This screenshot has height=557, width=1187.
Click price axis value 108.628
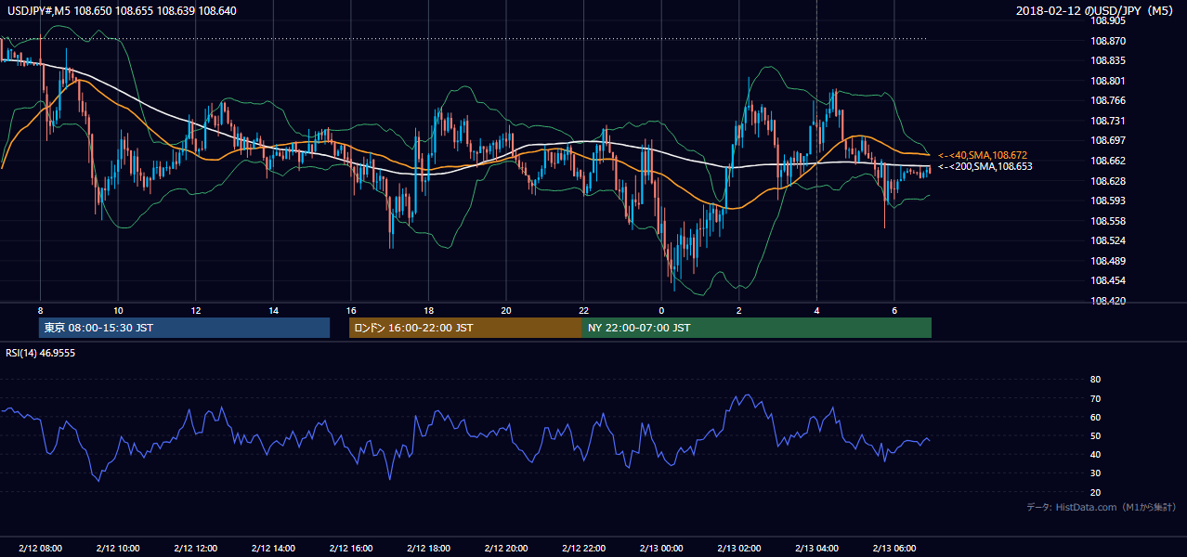pos(1109,180)
